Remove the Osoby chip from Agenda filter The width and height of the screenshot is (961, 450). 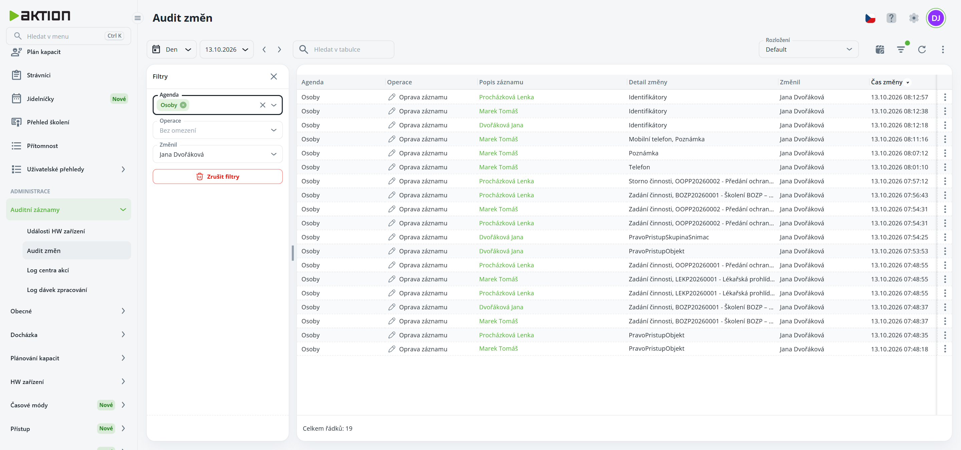pos(183,105)
